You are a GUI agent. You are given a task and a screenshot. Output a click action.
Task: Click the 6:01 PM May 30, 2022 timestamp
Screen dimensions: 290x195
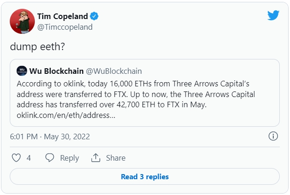50,136
